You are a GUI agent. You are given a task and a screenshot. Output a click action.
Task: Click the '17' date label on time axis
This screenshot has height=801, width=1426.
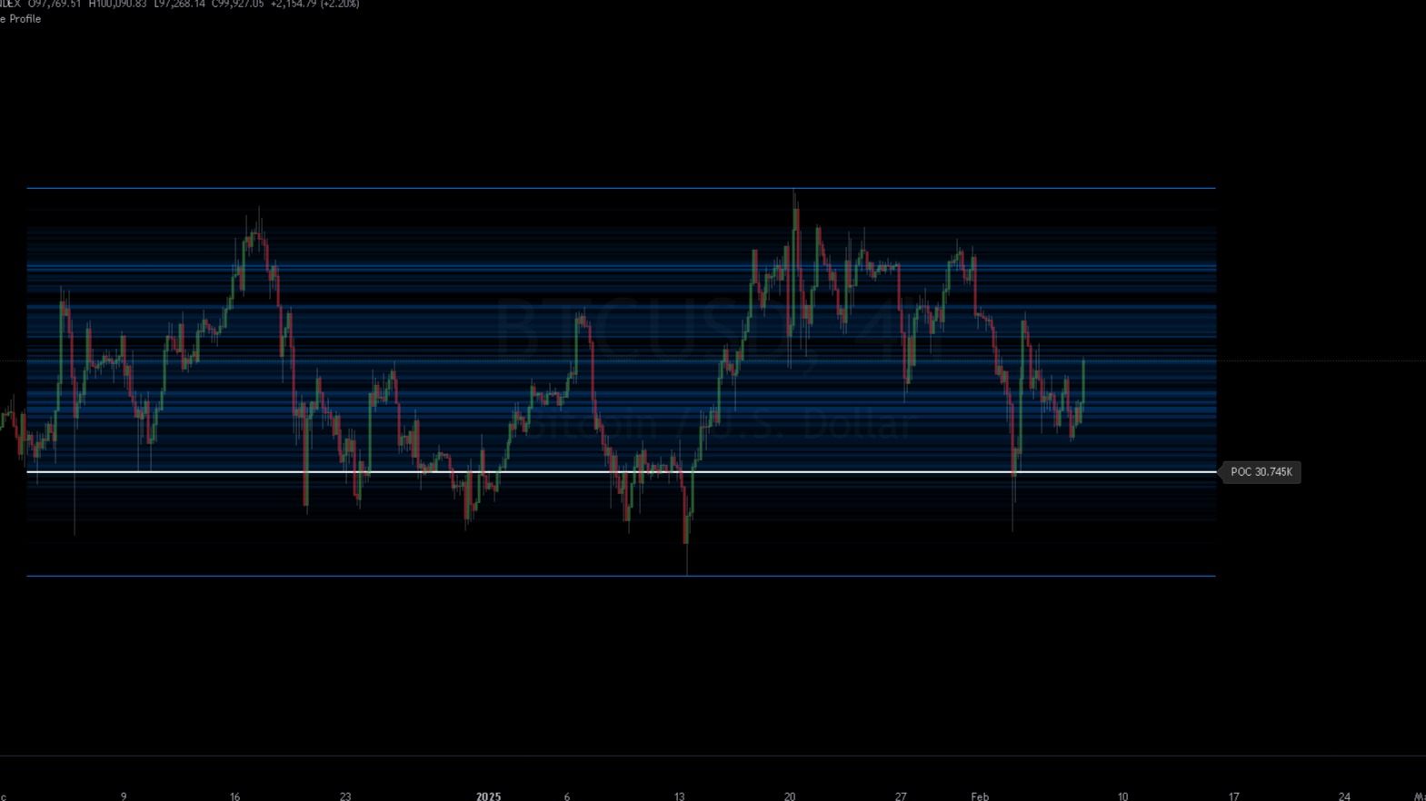(x=1233, y=796)
